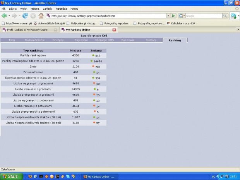Open the Edycja menu

pos(13,9)
